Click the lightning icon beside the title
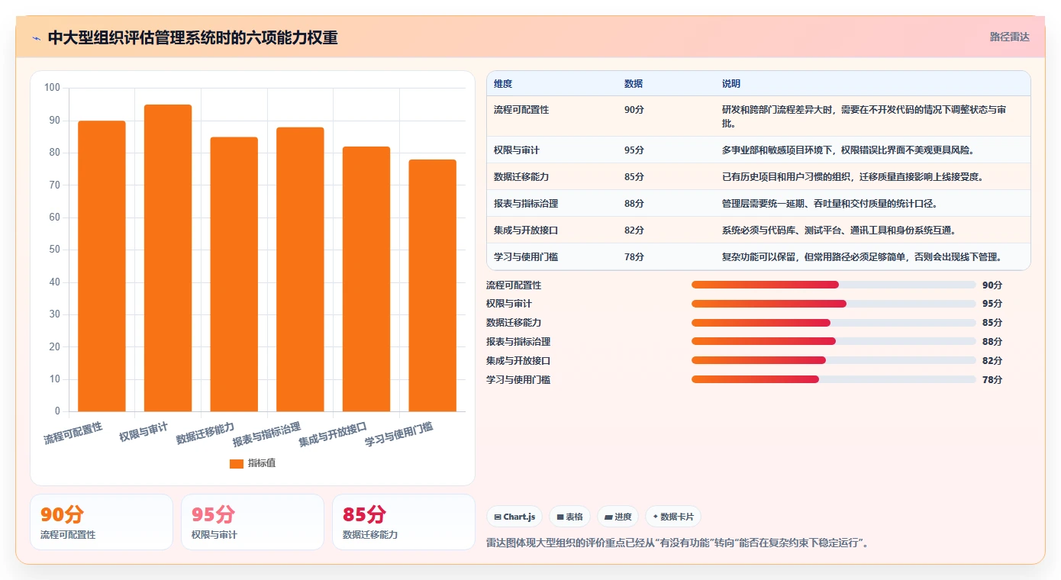This screenshot has width=1061, height=580. pyautogui.click(x=36, y=38)
